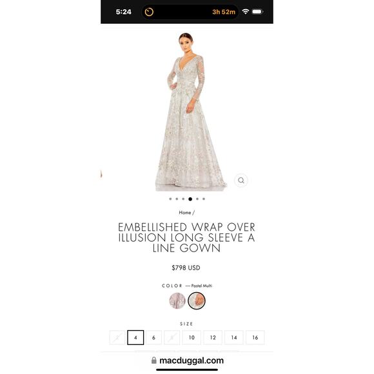Tap the macduggal.com address bar

click(187, 360)
